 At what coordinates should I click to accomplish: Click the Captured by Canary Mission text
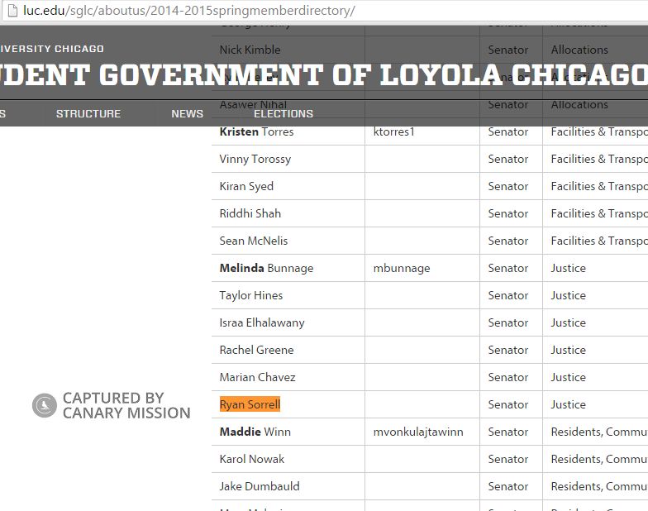point(126,405)
